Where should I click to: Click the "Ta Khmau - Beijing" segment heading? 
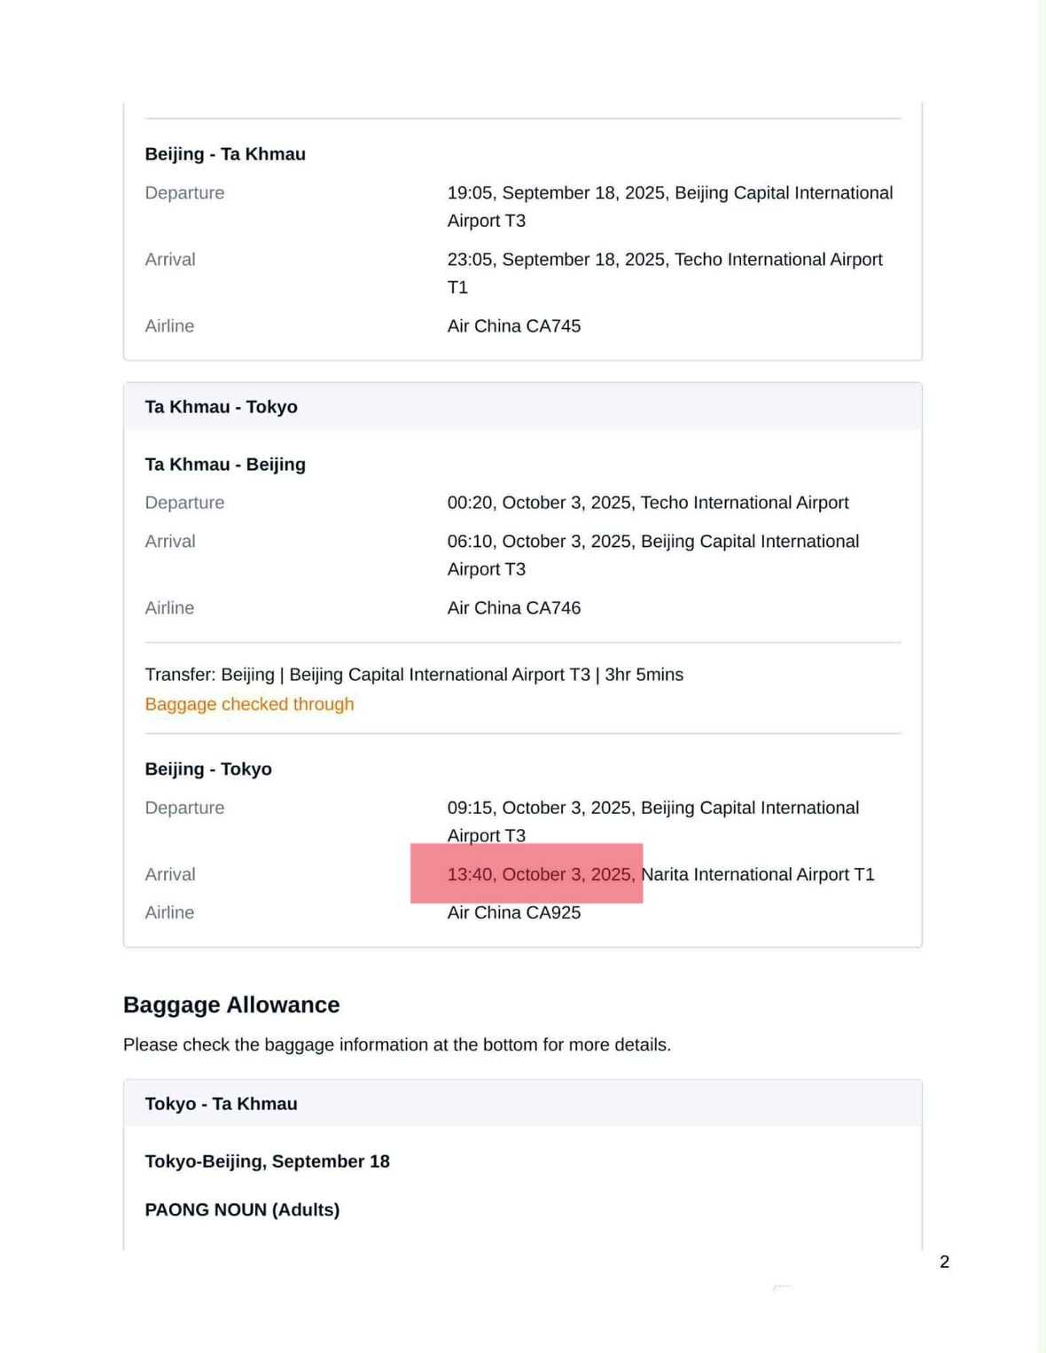tap(225, 465)
